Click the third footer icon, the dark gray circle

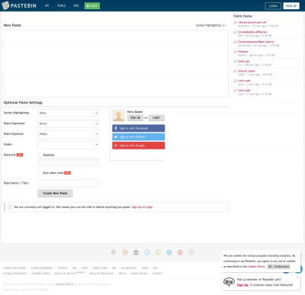[136, 252]
